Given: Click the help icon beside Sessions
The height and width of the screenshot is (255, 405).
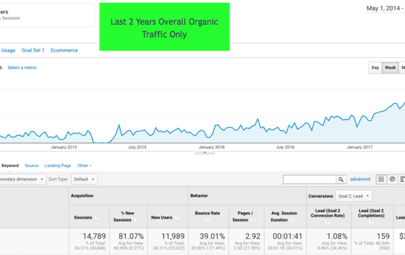Looking at the screenshot, I should 97,218.
